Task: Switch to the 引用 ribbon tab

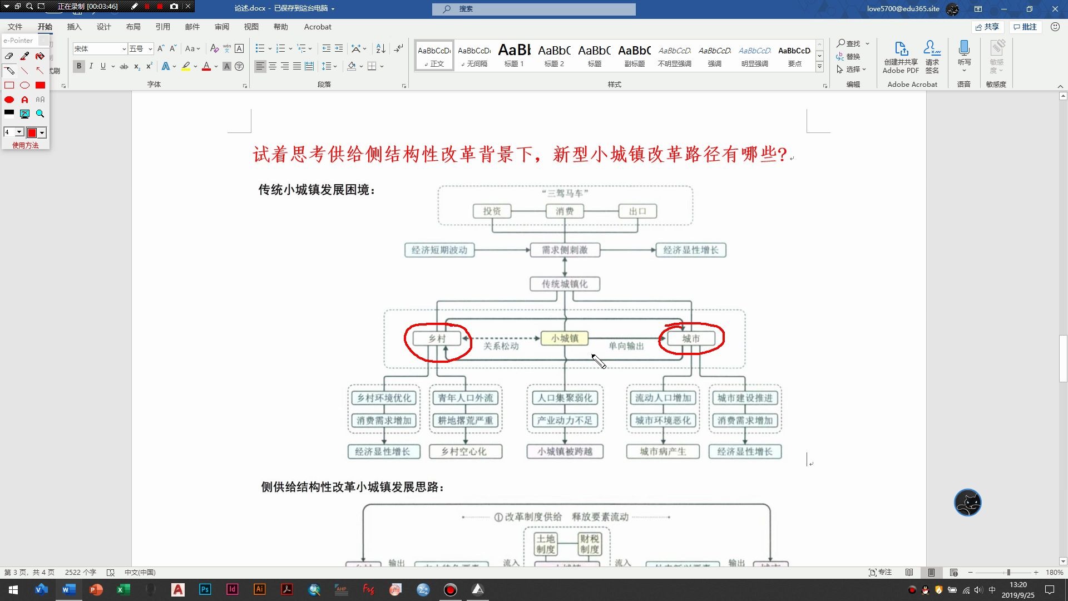Action: (162, 27)
